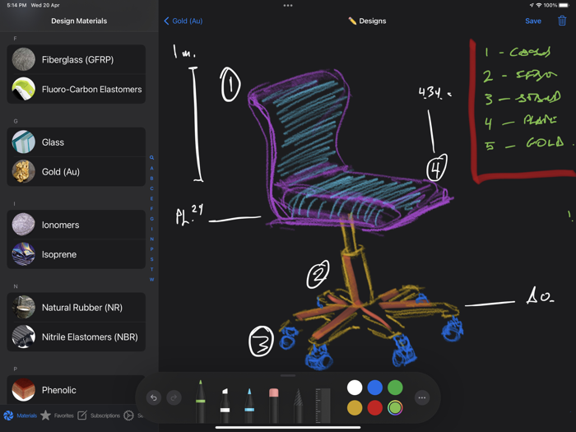Viewport: 576px width, 432px height.
Task: Open the three-dot multitasking menu at top
Action: 288,6
